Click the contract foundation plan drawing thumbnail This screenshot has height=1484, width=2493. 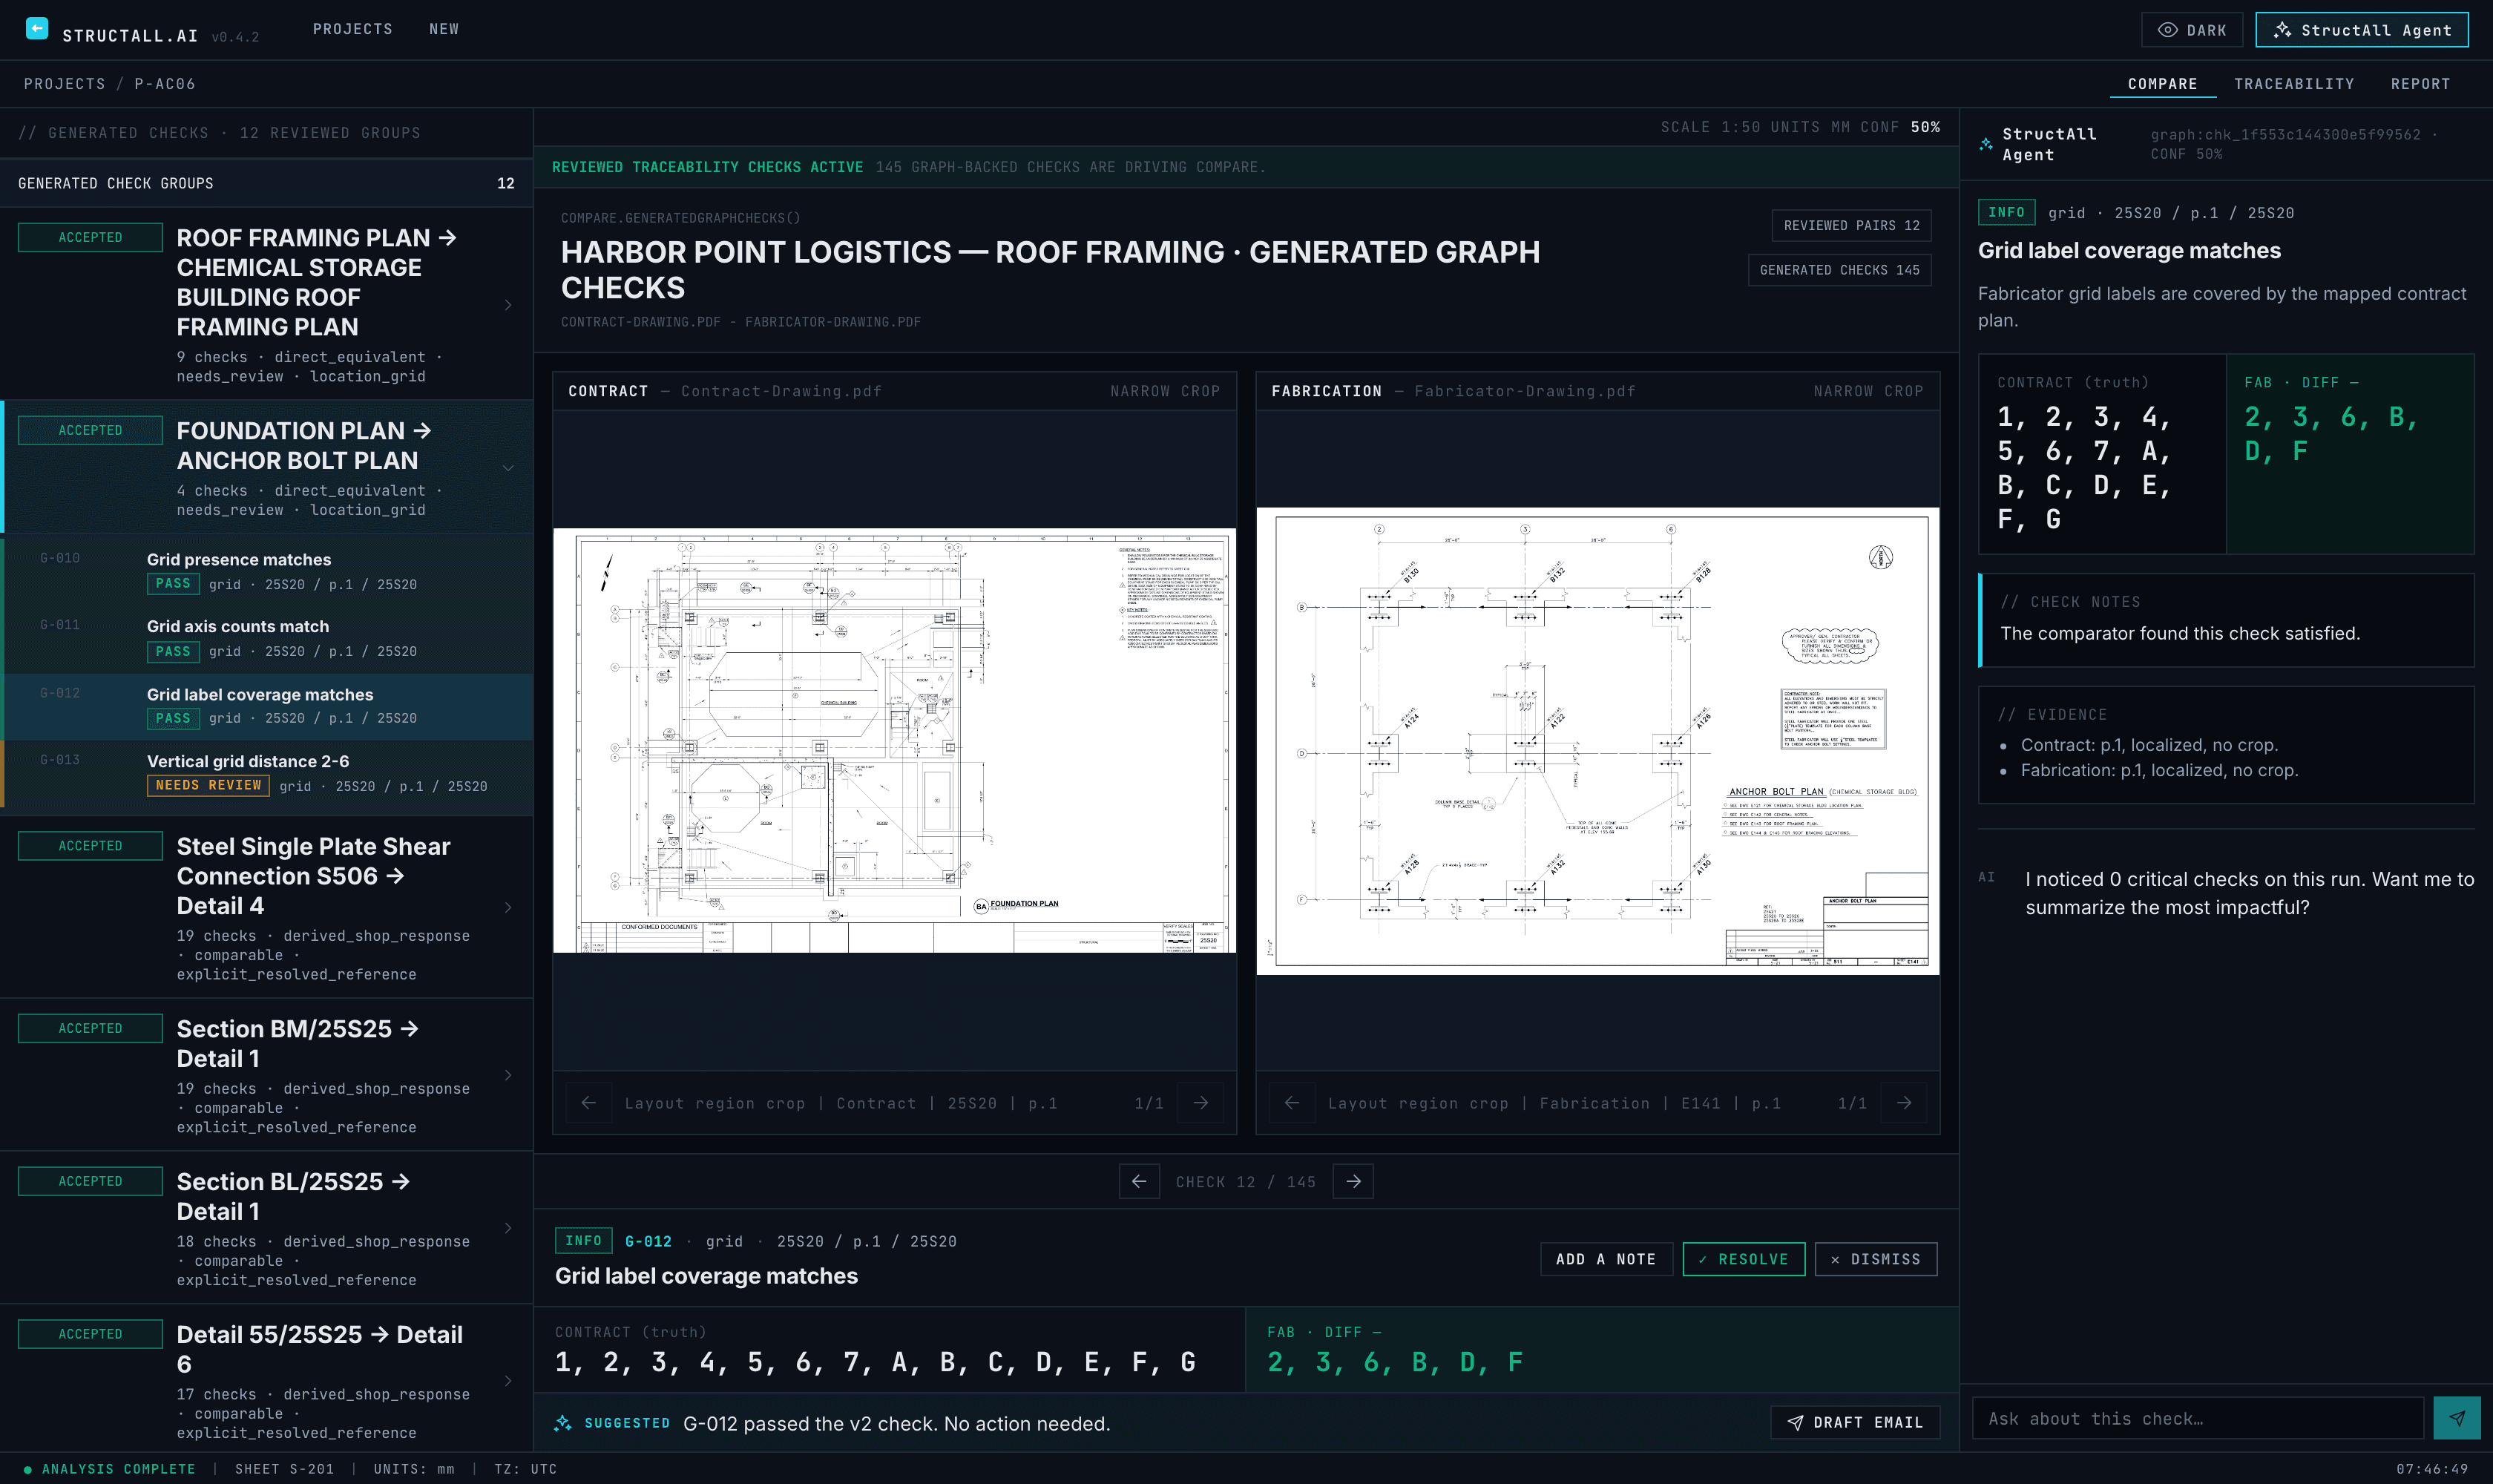[894, 740]
